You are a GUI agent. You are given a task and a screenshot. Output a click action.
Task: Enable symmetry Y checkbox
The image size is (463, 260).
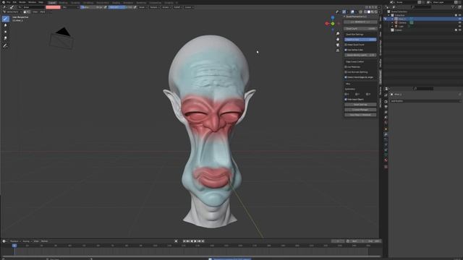click(x=357, y=95)
